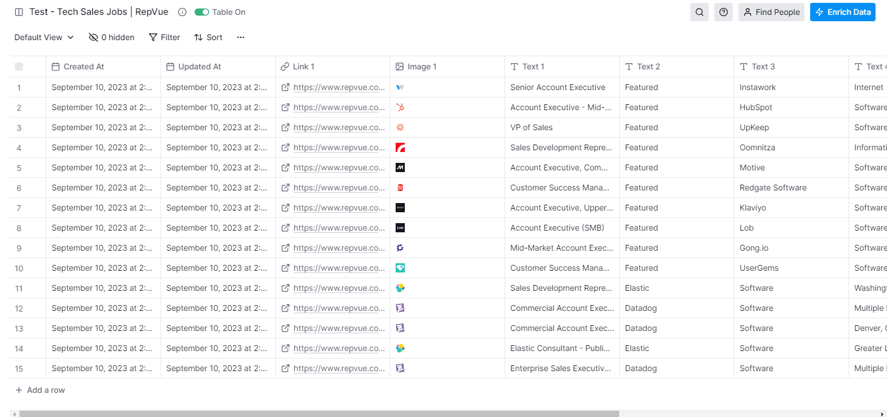This screenshot has height=417, width=887.
Task: Click the Datadog logo image in row 12
Action: tap(400, 308)
